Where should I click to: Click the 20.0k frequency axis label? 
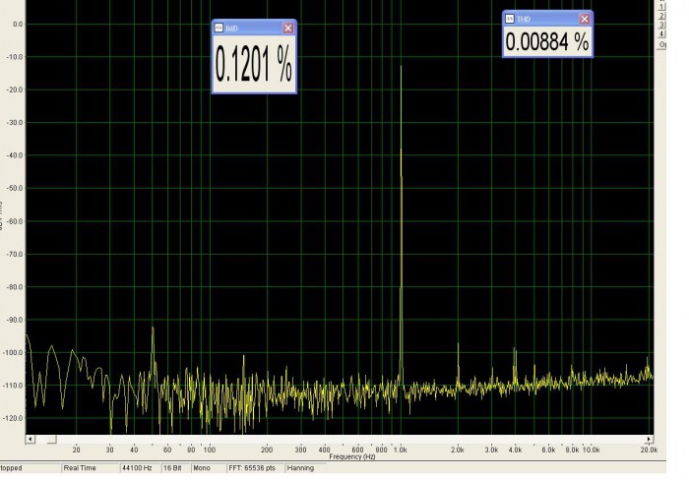coord(649,450)
